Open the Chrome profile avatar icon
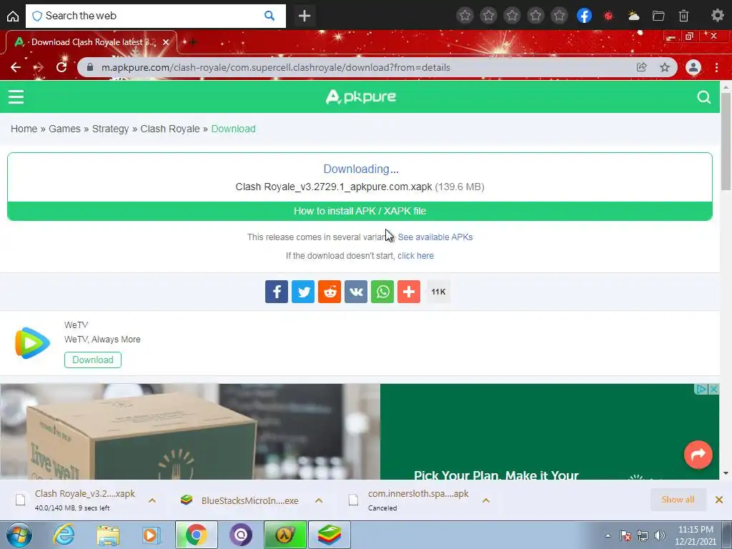Screen dimensions: 732x549 693,67
